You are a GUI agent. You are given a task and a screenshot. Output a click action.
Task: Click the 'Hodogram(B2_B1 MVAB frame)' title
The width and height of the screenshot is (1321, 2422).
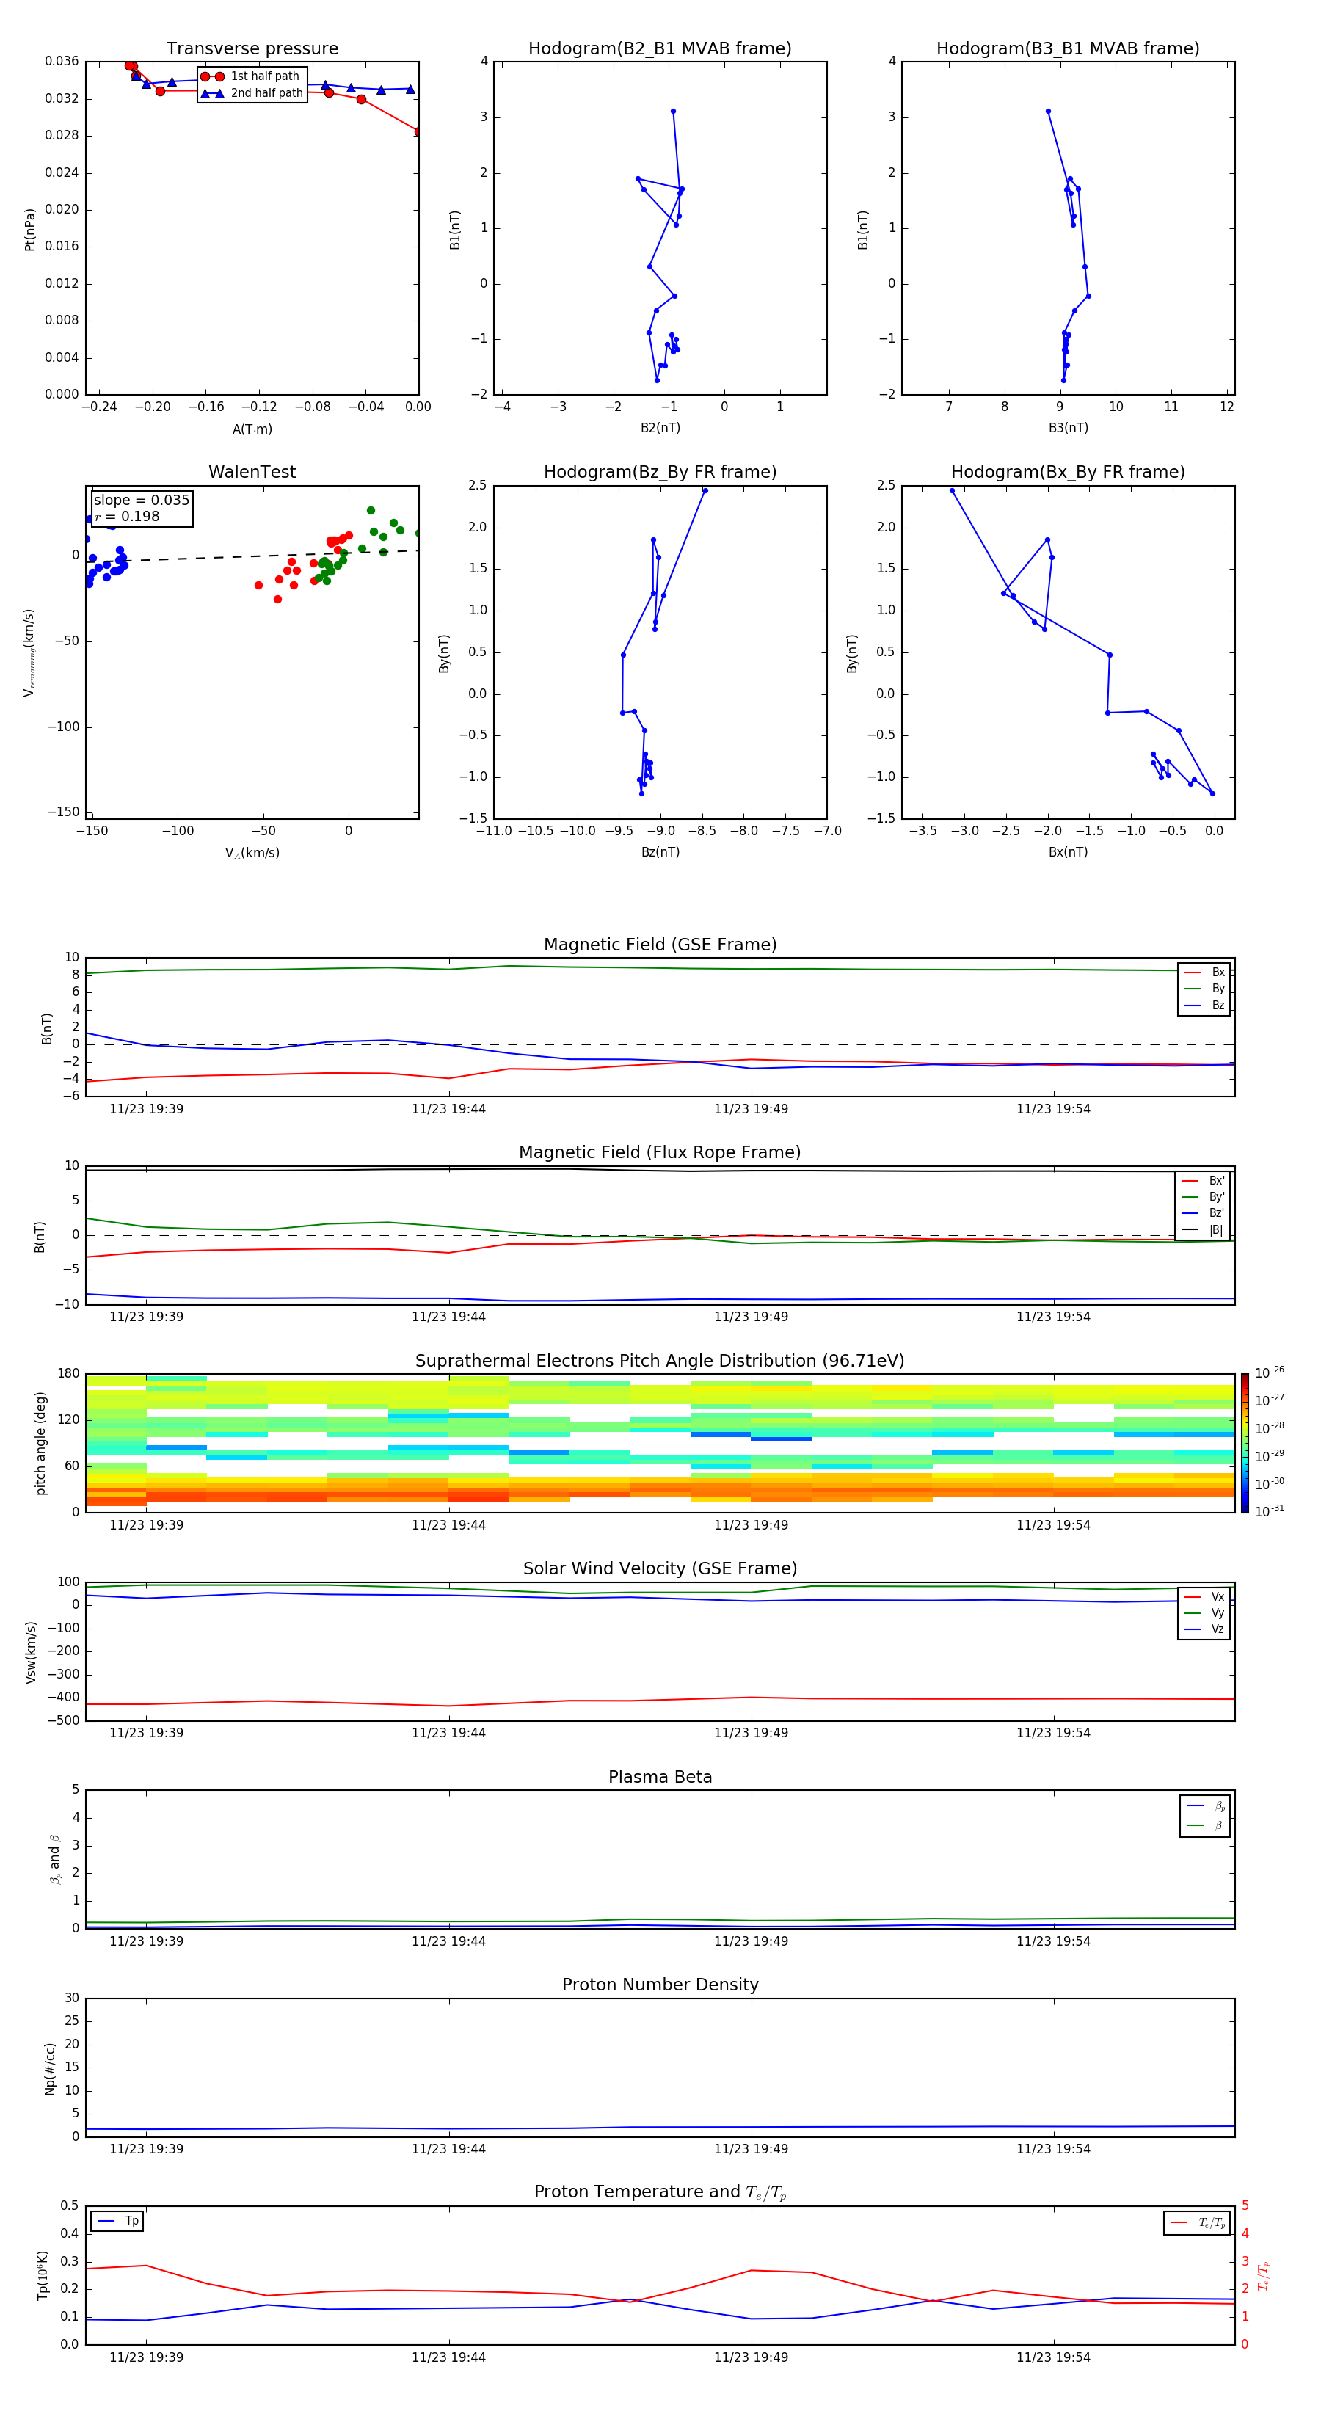pyautogui.click(x=660, y=49)
